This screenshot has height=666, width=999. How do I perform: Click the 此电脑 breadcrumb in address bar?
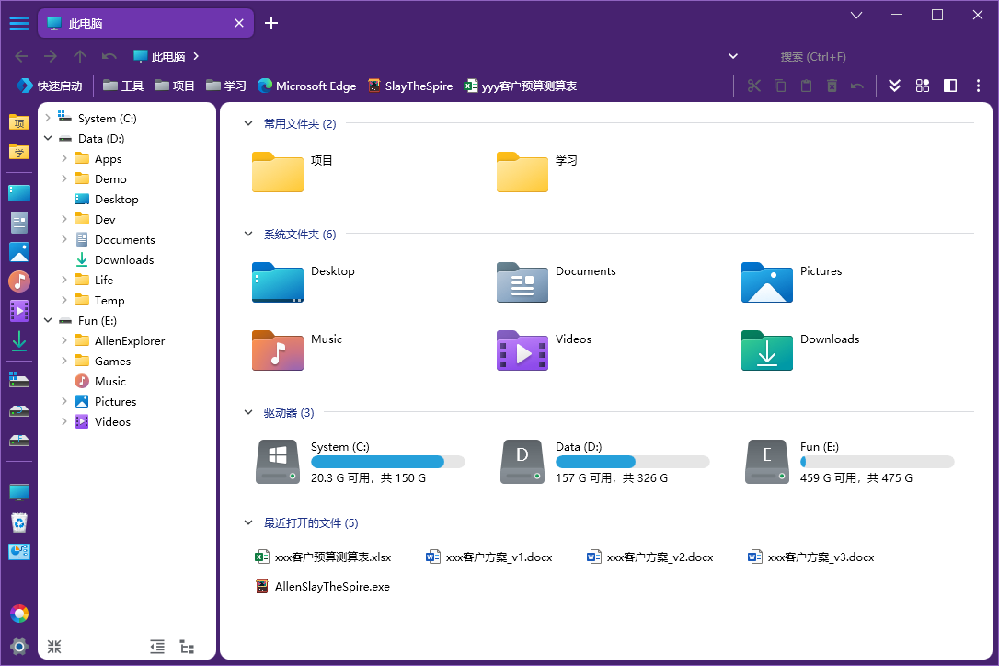pos(159,56)
